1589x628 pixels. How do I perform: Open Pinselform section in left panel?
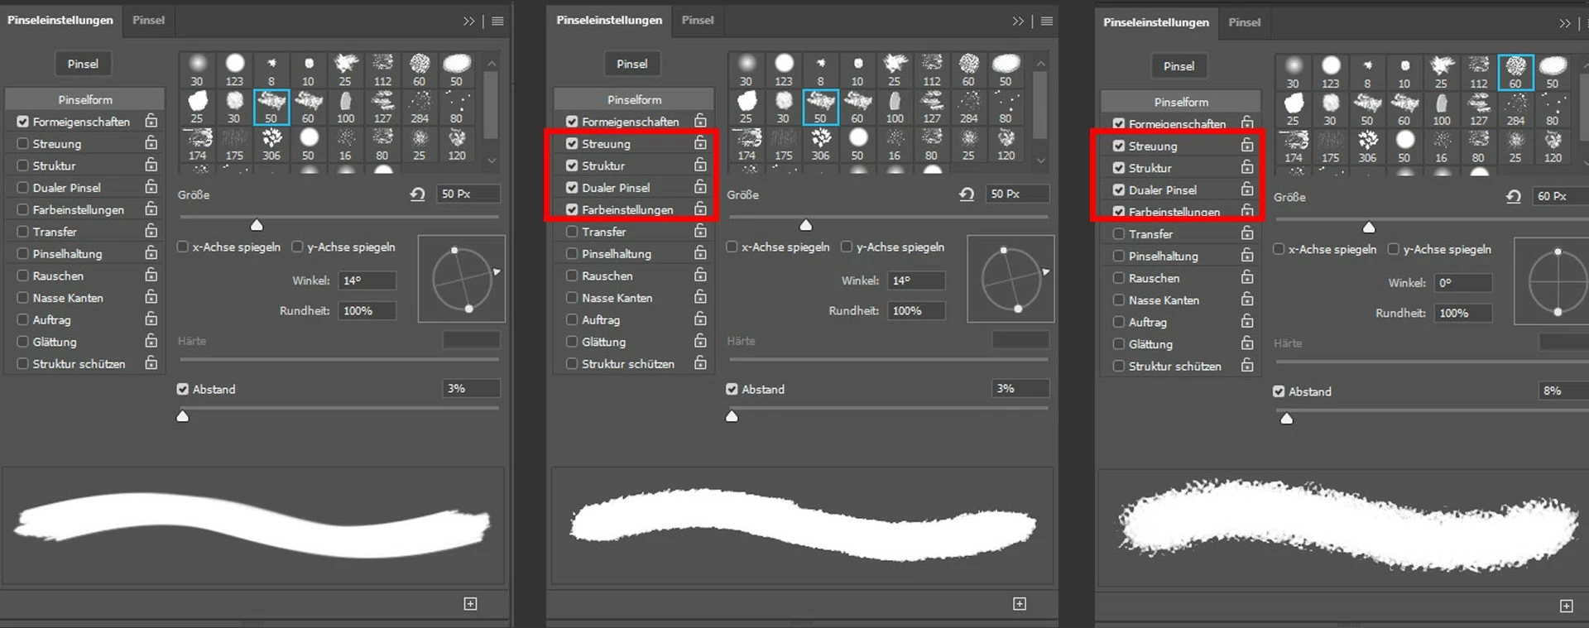click(85, 99)
